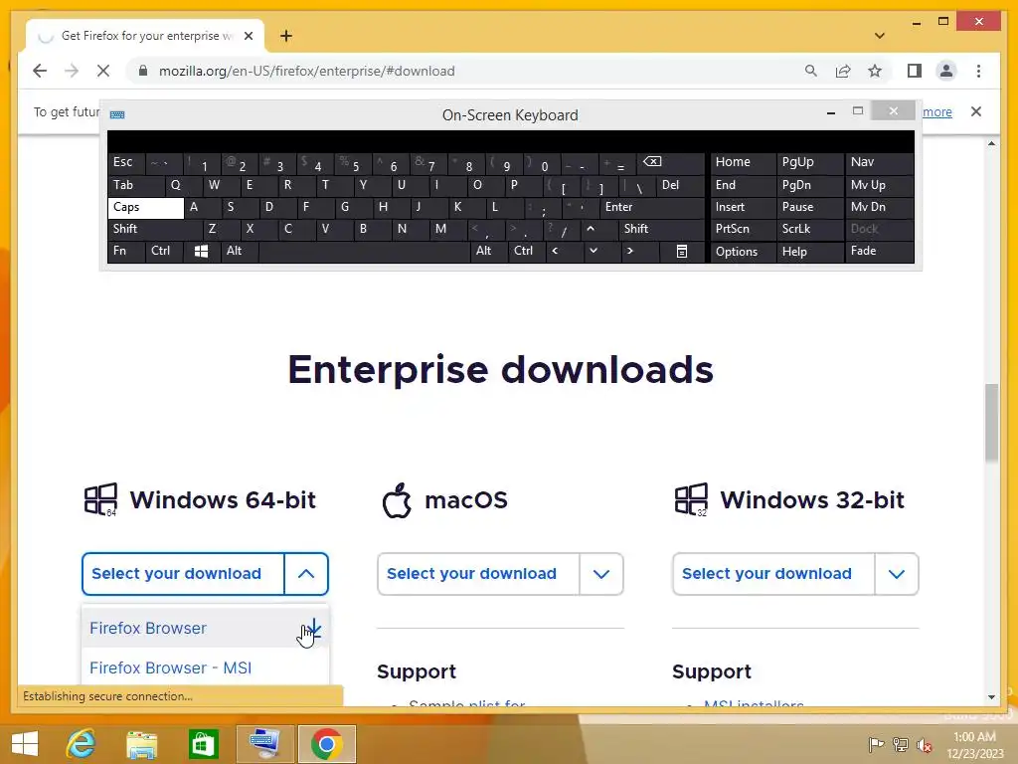The height and width of the screenshot is (764, 1018).
Task: Toggle the left Alt key on the On-Screen Keyboard
Action: click(x=240, y=251)
